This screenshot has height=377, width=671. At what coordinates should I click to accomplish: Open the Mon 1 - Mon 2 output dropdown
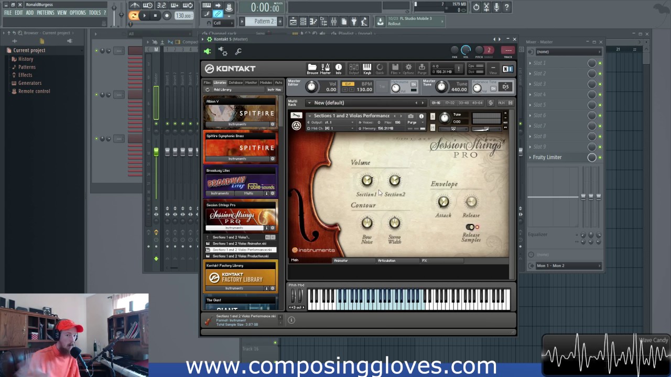point(568,265)
